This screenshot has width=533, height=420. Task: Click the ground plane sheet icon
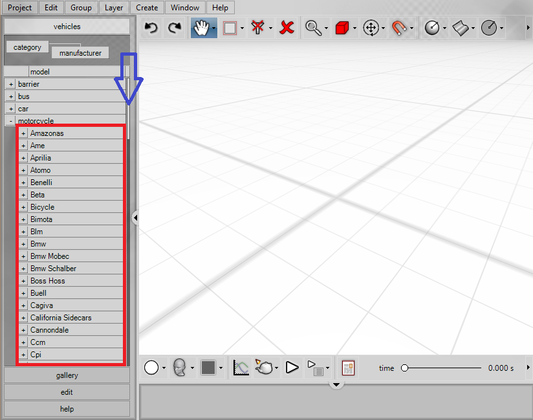(x=461, y=28)
